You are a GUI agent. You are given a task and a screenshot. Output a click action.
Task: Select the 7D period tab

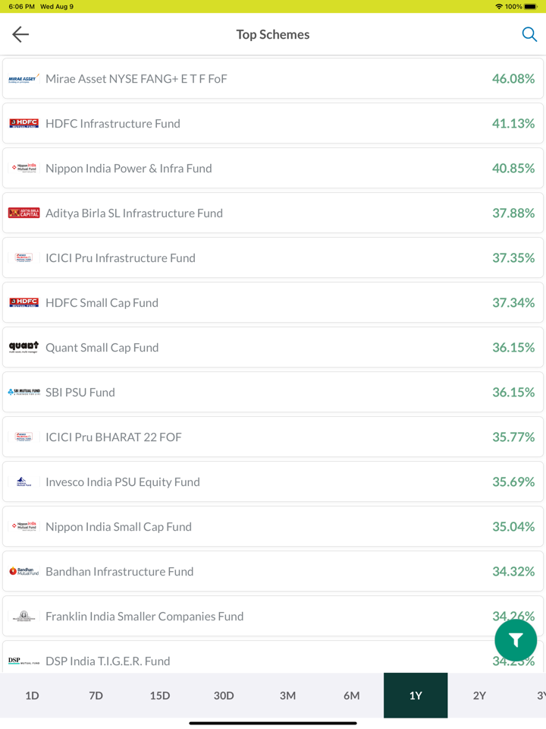pos(96,696)
